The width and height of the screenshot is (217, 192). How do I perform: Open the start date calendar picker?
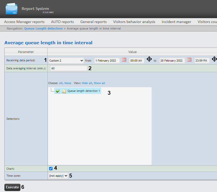tap(124, 60)
